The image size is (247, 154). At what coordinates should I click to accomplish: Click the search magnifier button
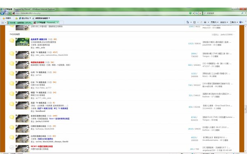coord(242,13)
